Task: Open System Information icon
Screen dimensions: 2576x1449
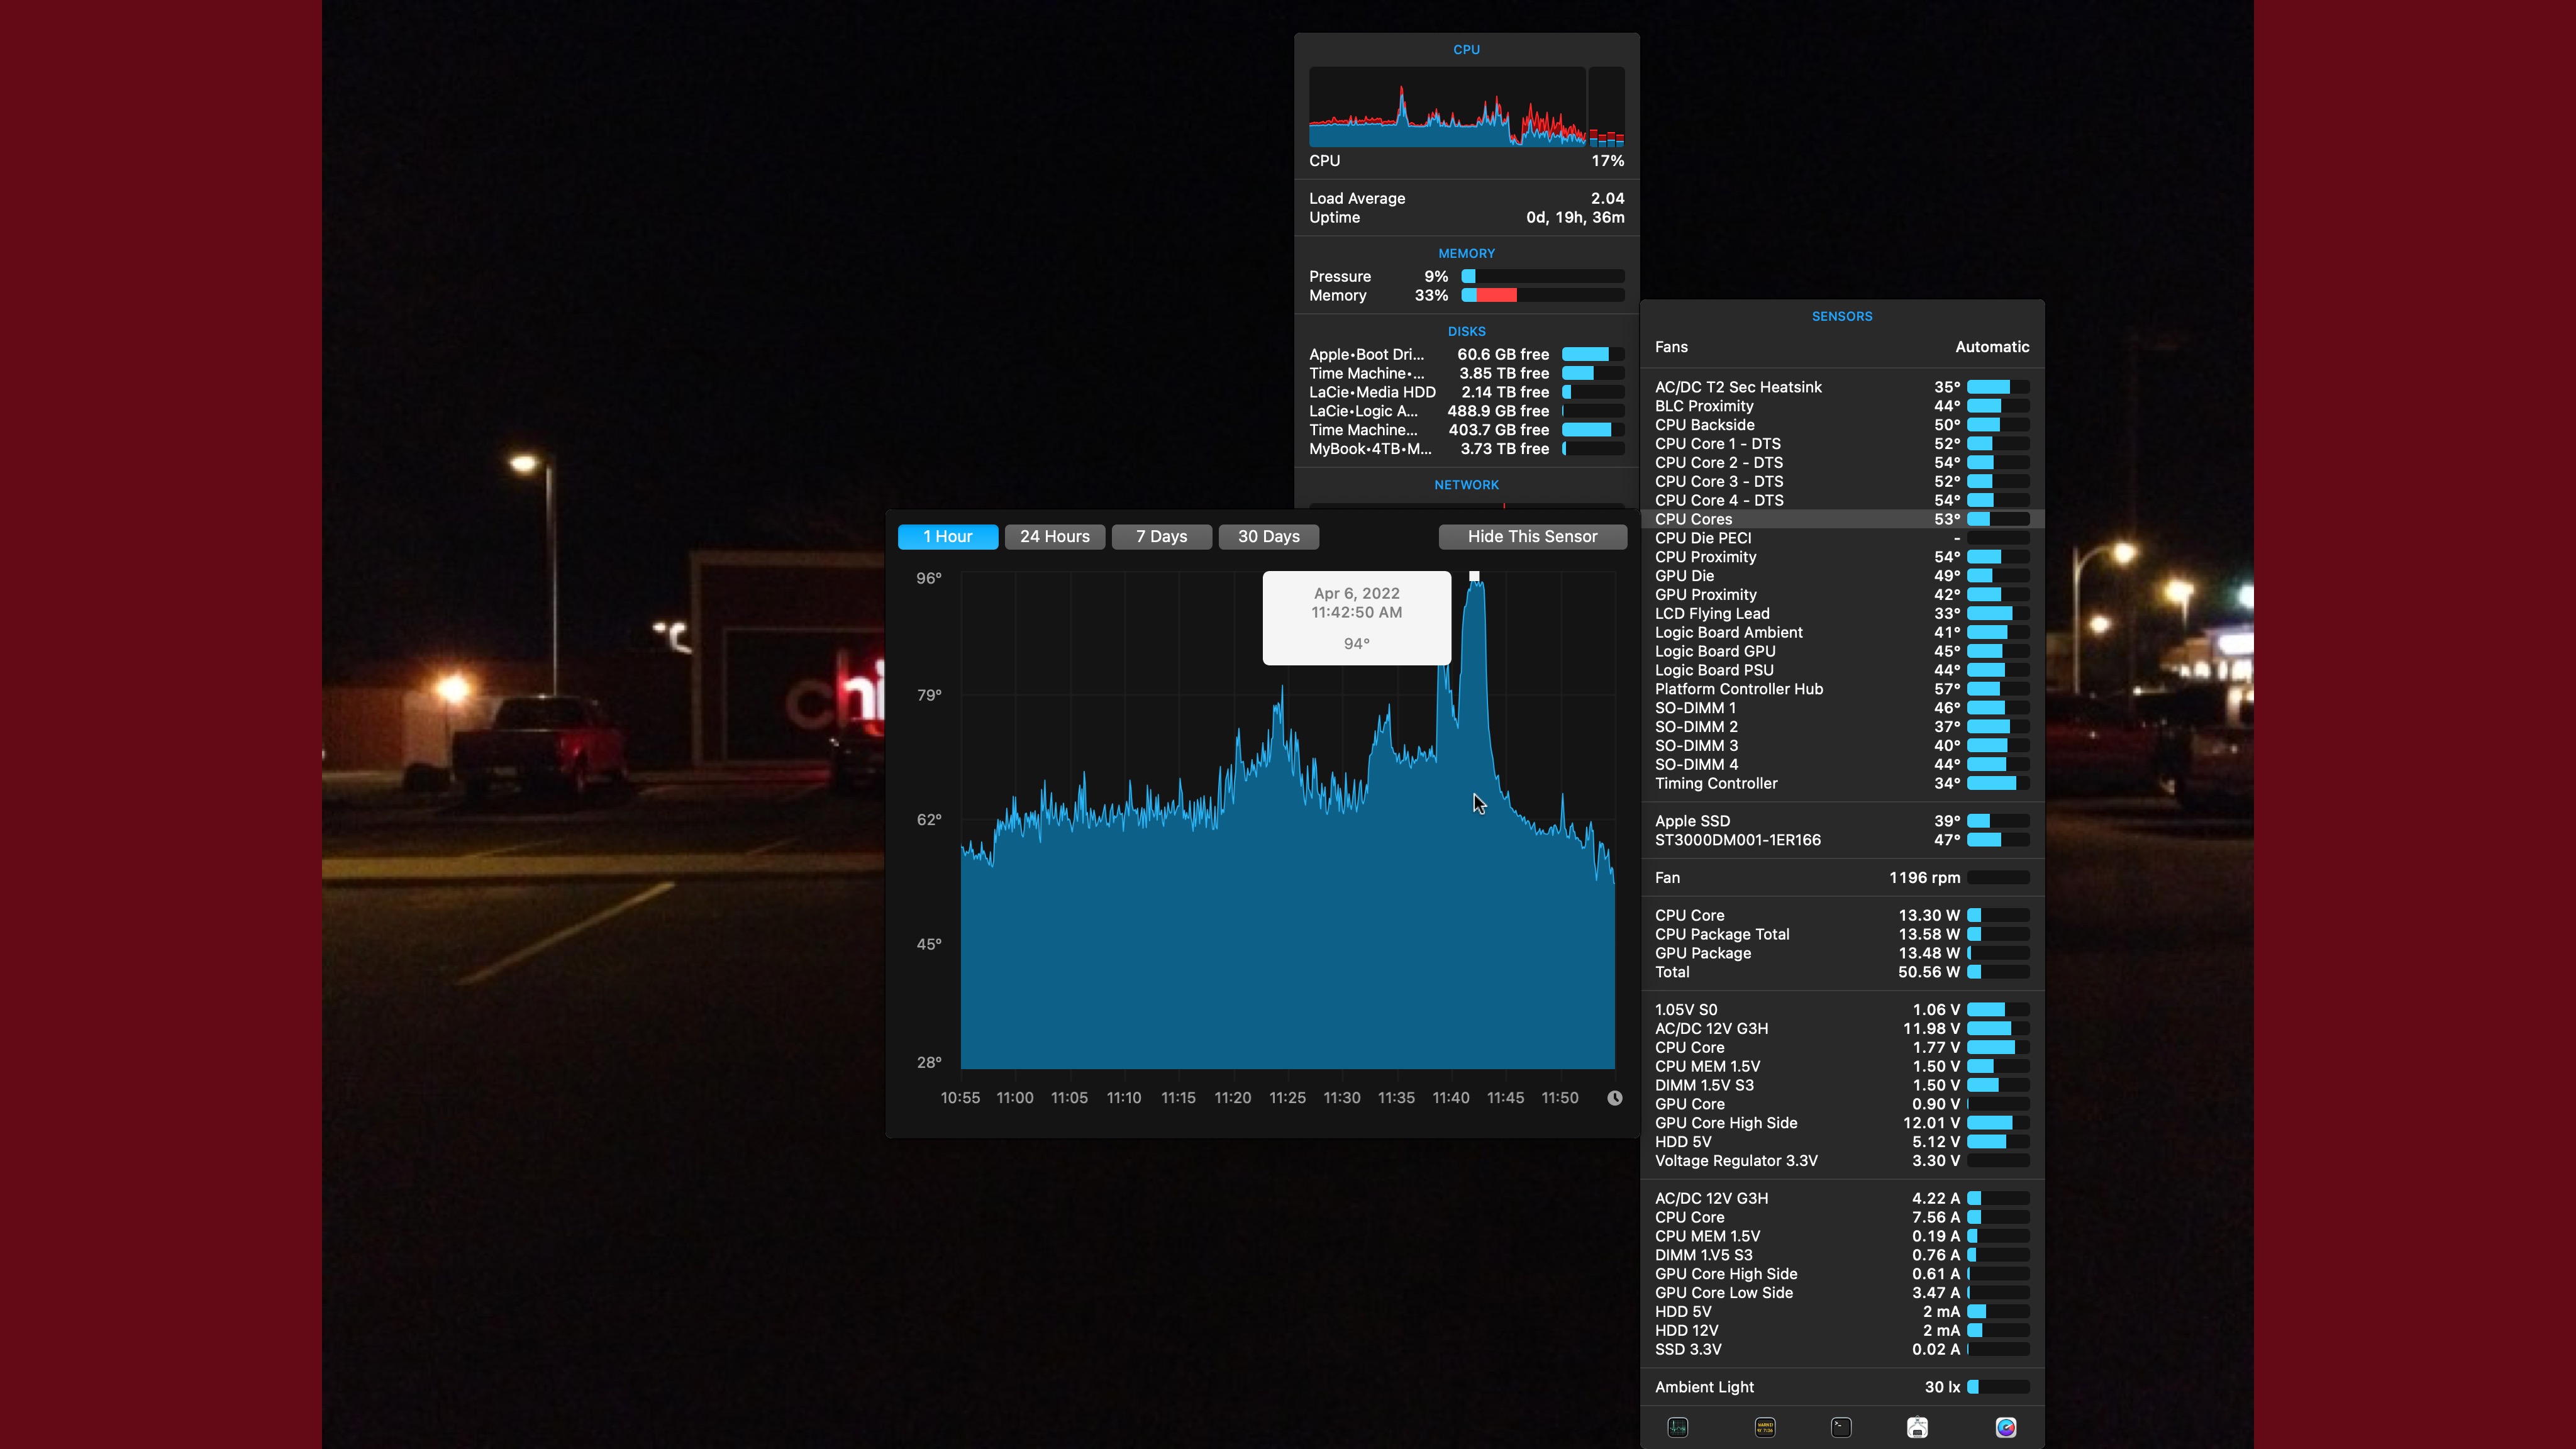Action: [1917, 1427]
